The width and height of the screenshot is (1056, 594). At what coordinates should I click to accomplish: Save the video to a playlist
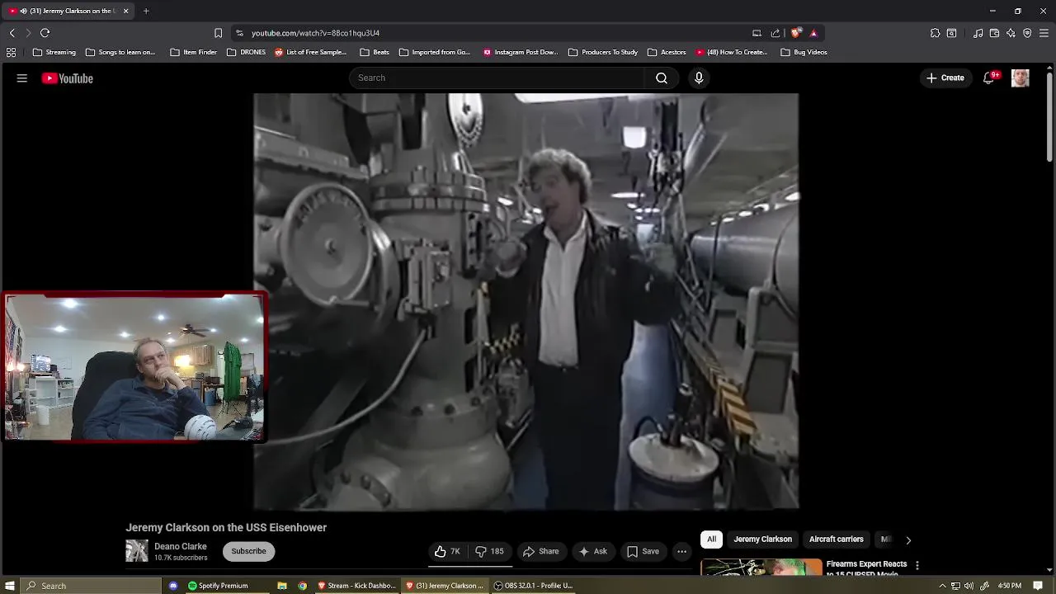pos(643,551)
